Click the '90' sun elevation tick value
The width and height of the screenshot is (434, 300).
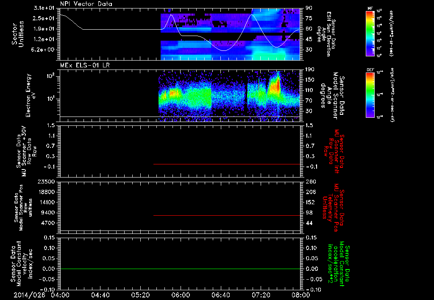[x=309, y=8]
